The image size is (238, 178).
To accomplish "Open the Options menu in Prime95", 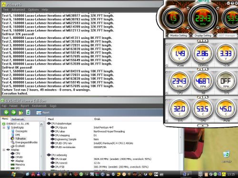I will (x=33, y=9).
